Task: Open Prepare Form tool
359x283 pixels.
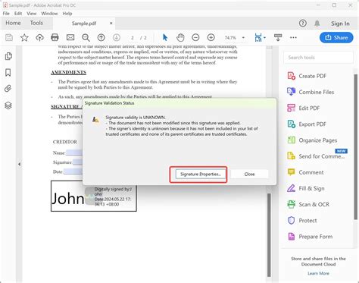Action: [x=310, y=237]
